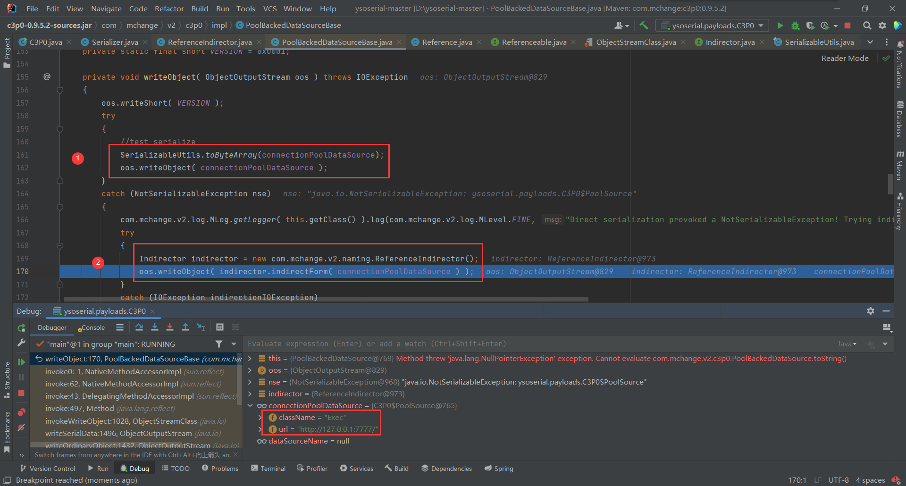
Task: Click the Evaluate expression input field
Action: [x=538, y=344]
